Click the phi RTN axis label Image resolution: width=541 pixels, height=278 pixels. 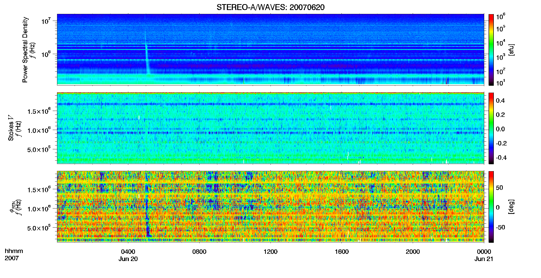click(x=12, y=207)
